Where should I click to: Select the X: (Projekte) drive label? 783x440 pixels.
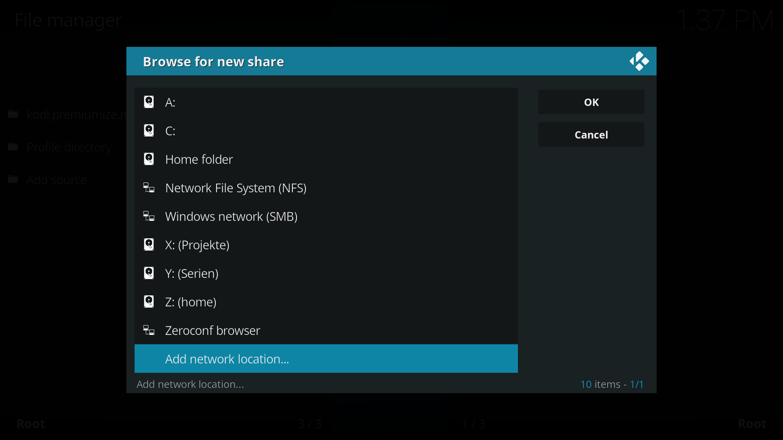tap(197, 245)
